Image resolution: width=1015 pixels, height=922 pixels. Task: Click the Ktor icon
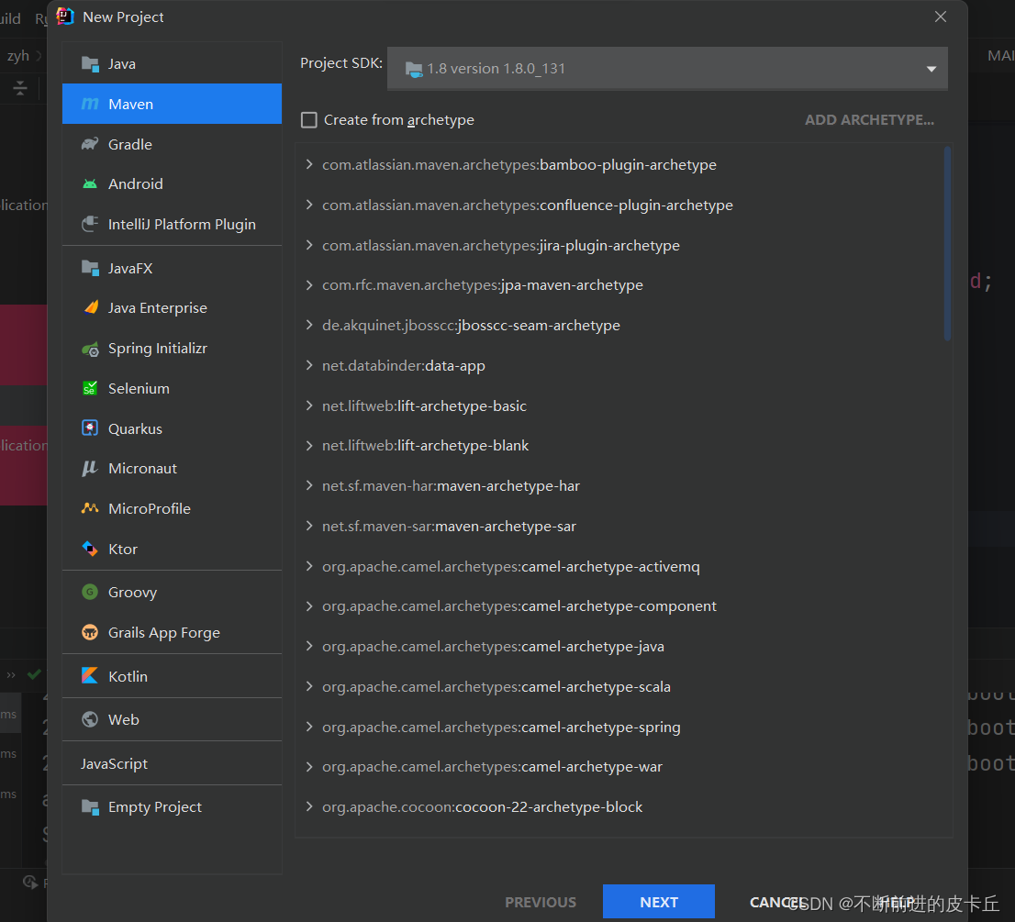(x=90, y=549)
